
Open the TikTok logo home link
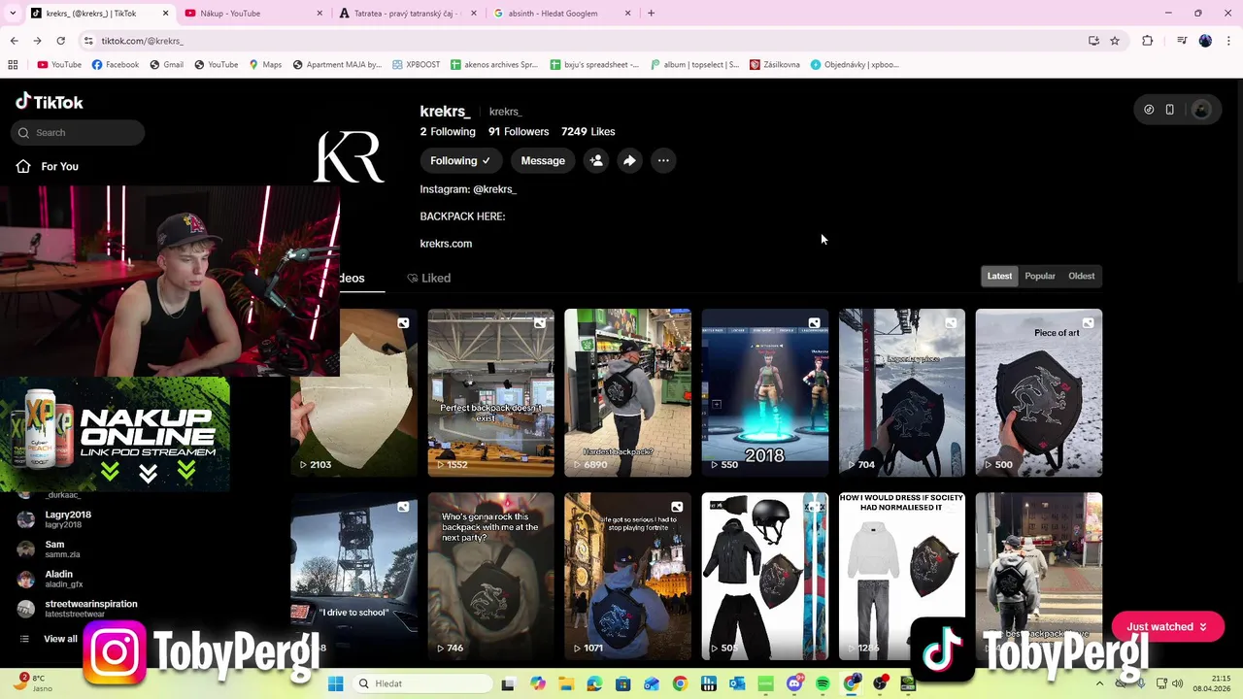click(49, 102)
